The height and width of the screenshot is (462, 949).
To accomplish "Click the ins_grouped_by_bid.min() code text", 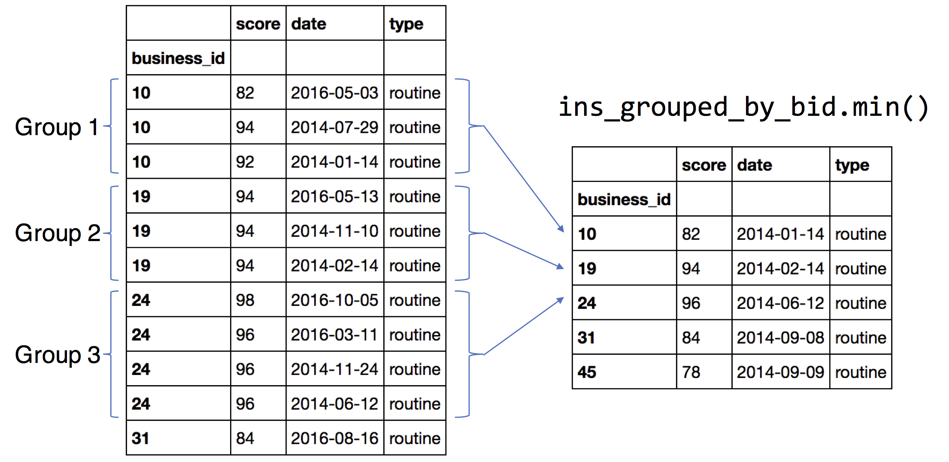I will [743, 107].
